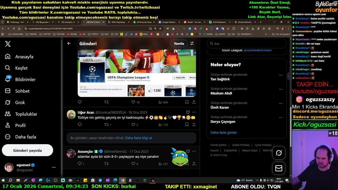
Task: Reply to the UEFA image post
Action: click(80, 102)
